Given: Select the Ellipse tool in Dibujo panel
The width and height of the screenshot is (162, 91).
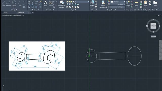Looking at the screenshot, I should pos(24,4).
